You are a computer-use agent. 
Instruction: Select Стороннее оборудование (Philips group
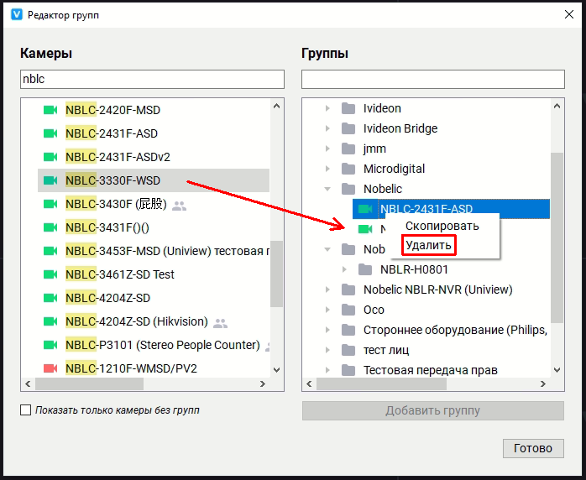click(455, 330)
